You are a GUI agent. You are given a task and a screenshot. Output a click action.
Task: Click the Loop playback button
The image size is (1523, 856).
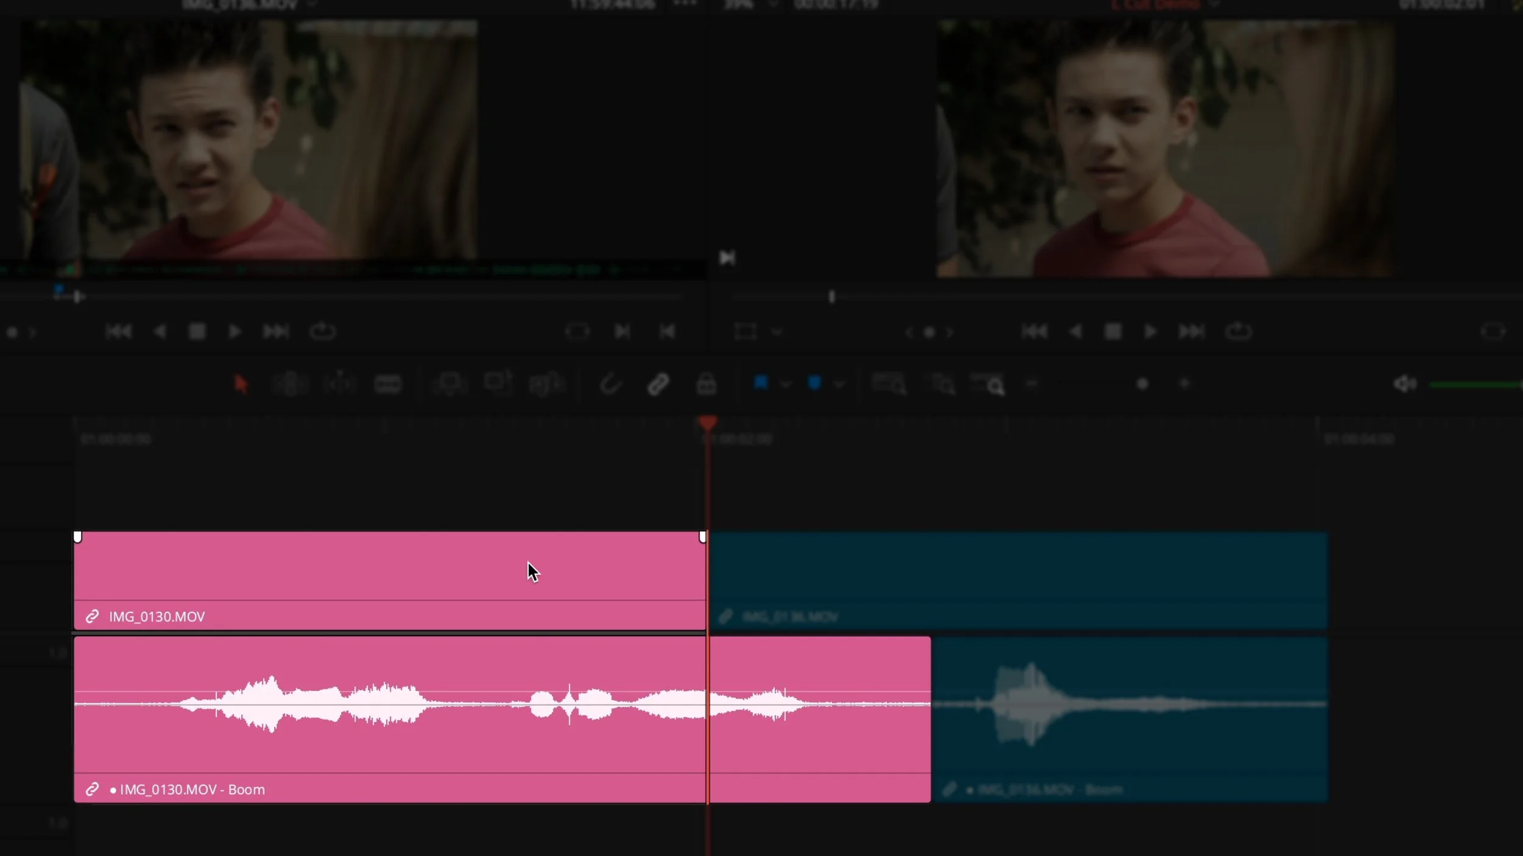click(323, 332)
